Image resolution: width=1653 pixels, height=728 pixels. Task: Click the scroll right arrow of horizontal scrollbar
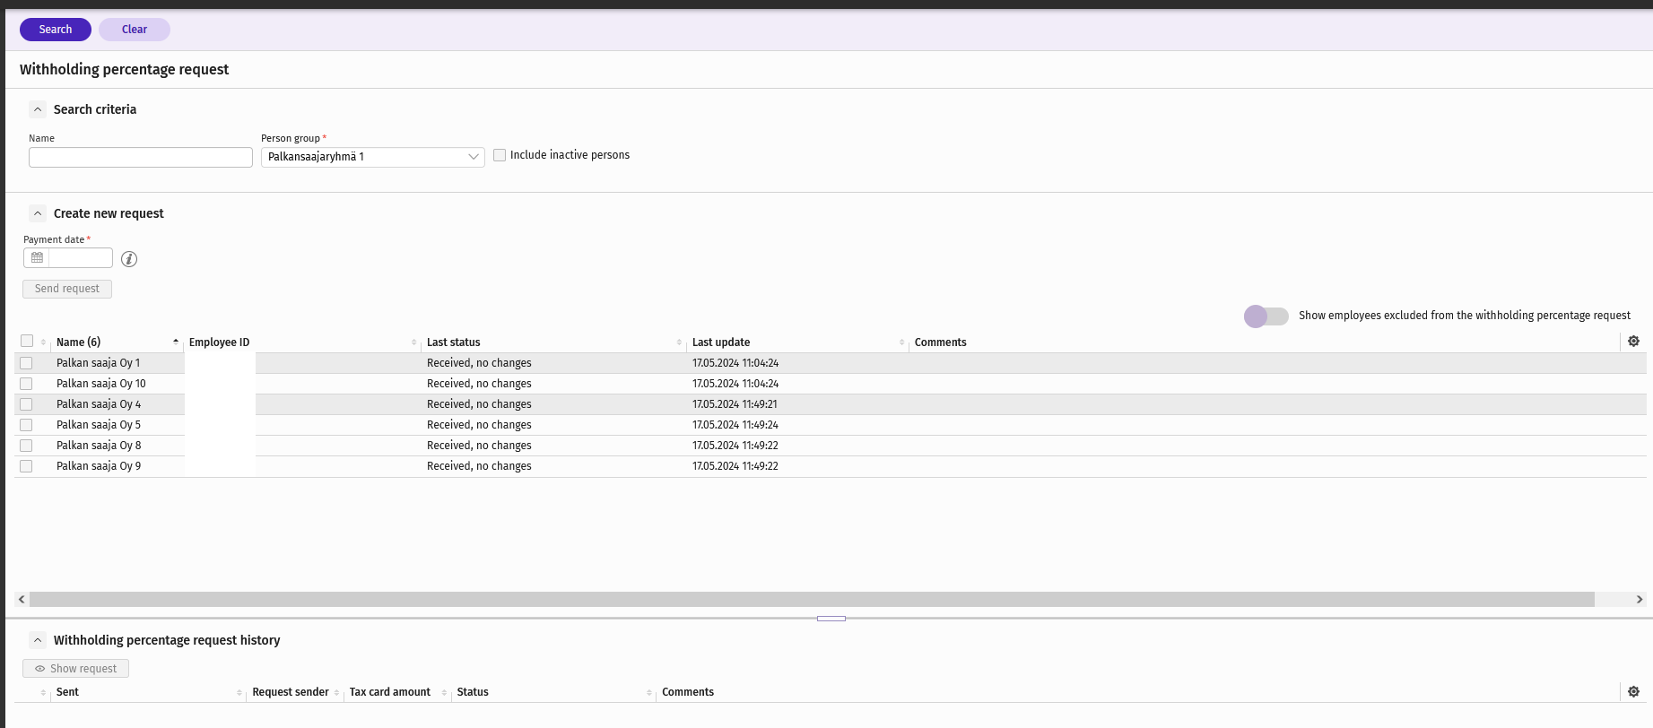point(1640,599)
